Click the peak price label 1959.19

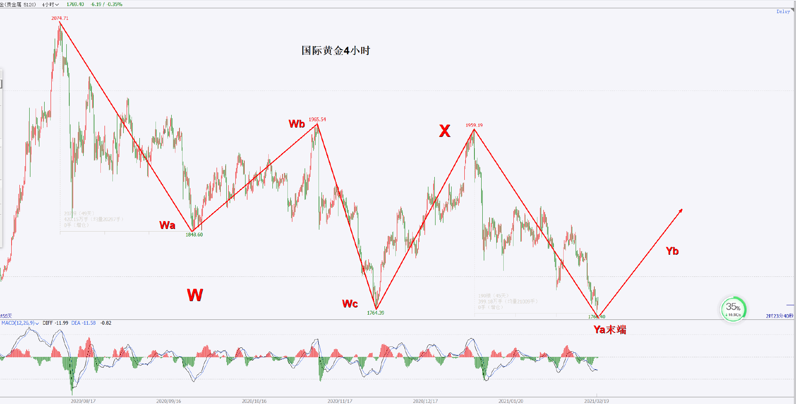[x=474, y=125]
